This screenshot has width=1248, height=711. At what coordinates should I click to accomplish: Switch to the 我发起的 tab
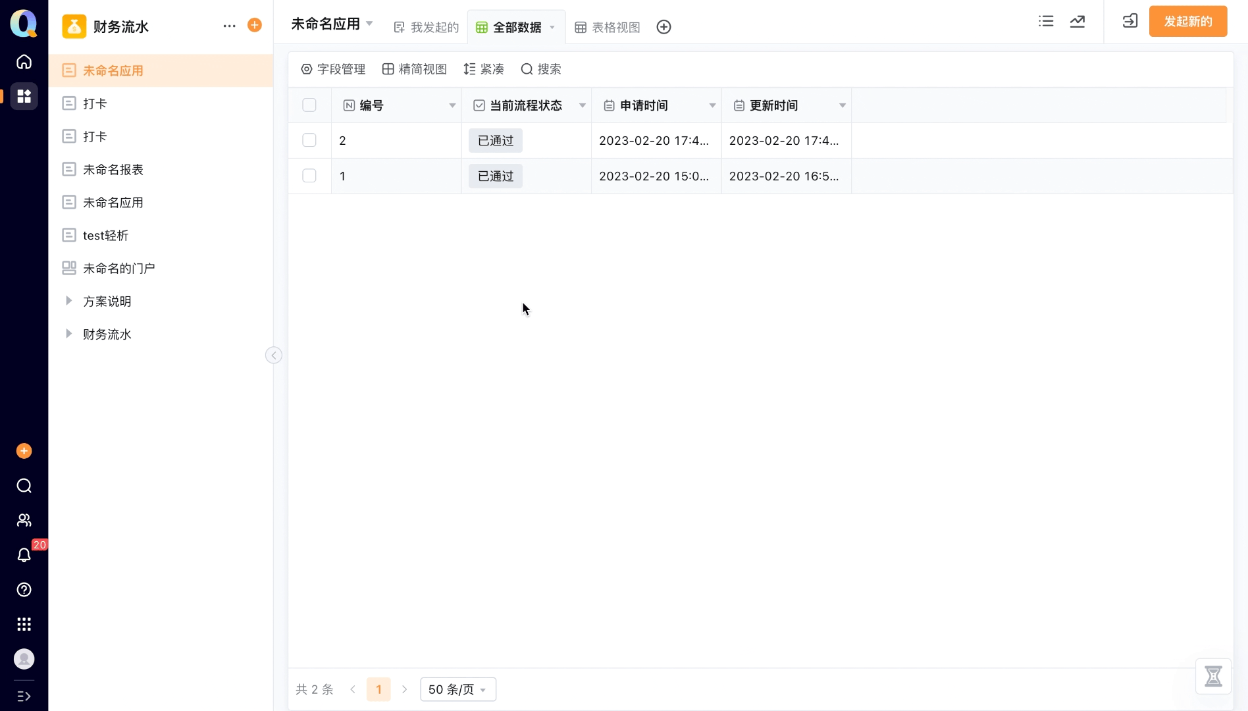(426, 27)
